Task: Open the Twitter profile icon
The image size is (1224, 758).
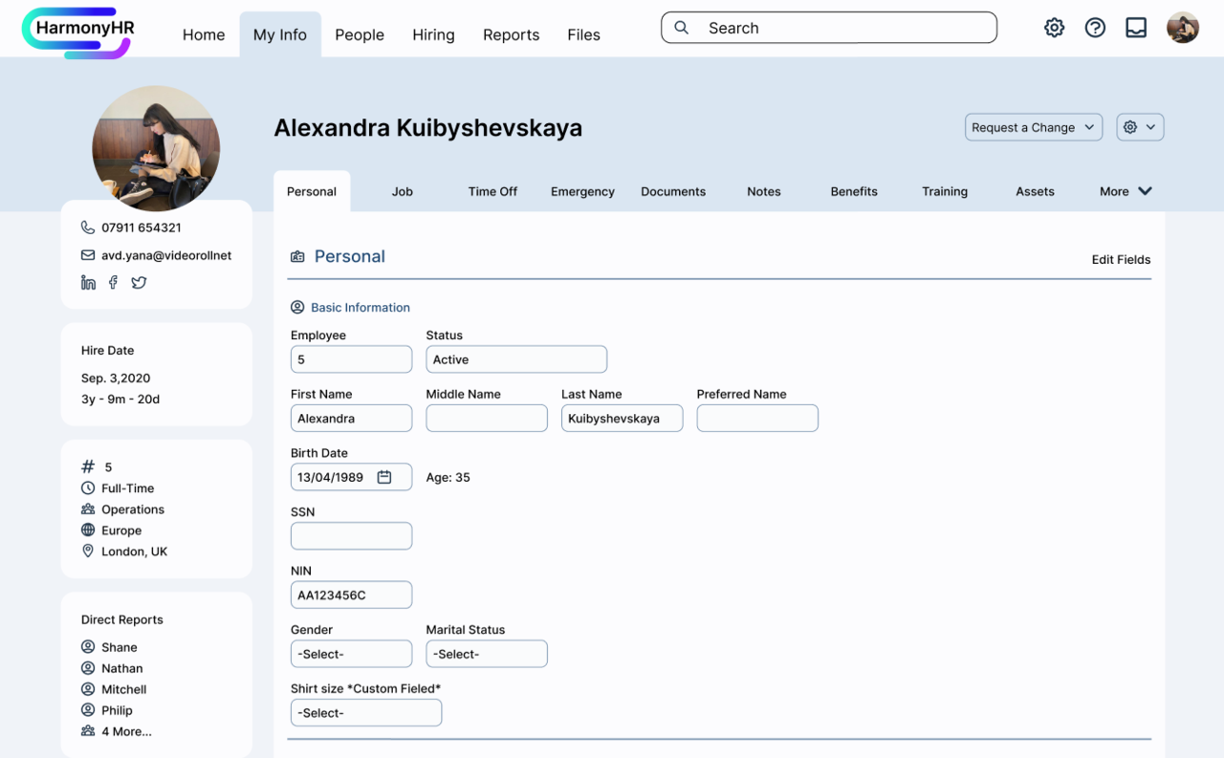Action: (x=139, y=282)
